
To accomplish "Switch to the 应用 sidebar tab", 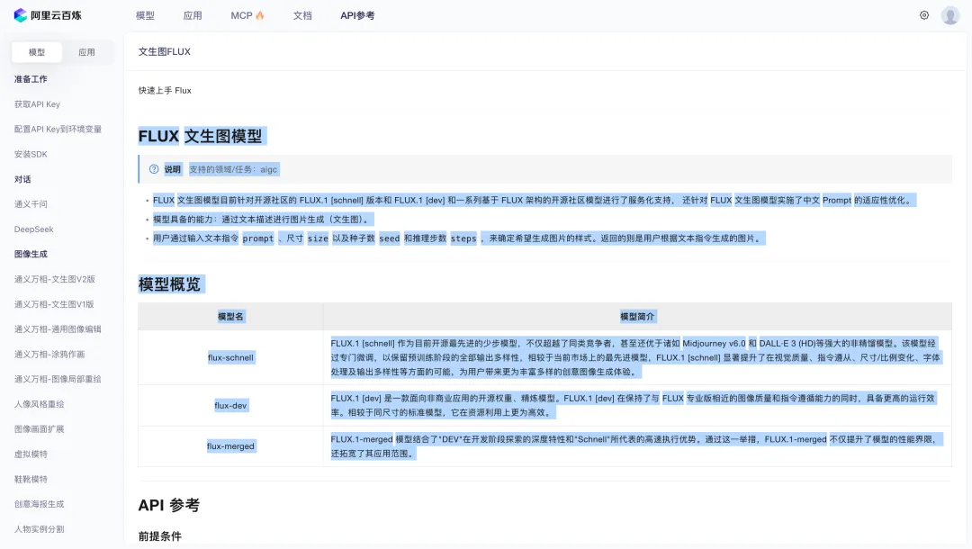I will [86, 52].
